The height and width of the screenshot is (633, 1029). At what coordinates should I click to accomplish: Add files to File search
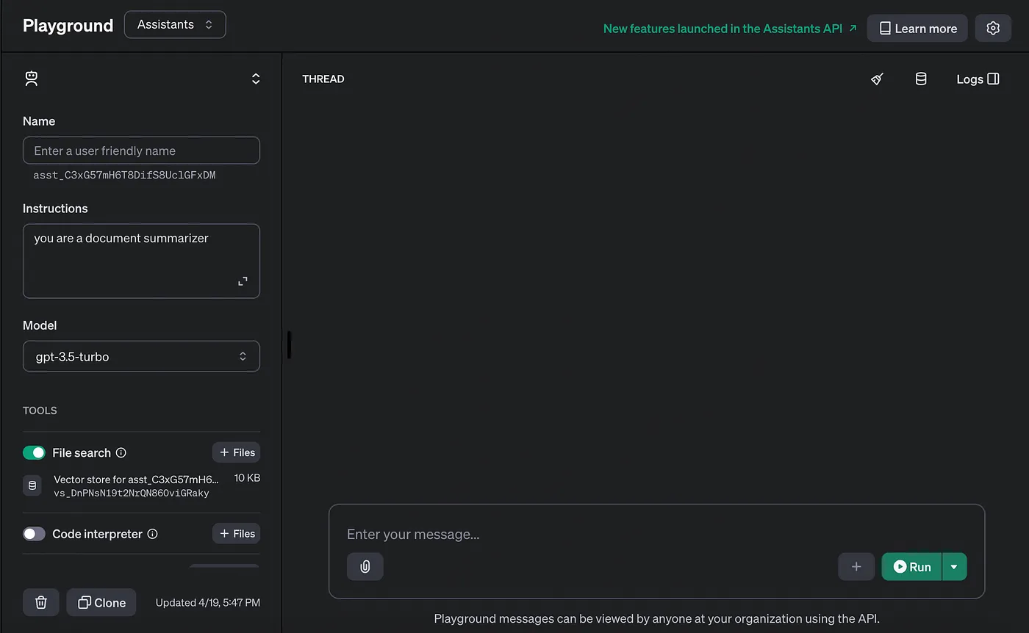(x=237, y=452)
